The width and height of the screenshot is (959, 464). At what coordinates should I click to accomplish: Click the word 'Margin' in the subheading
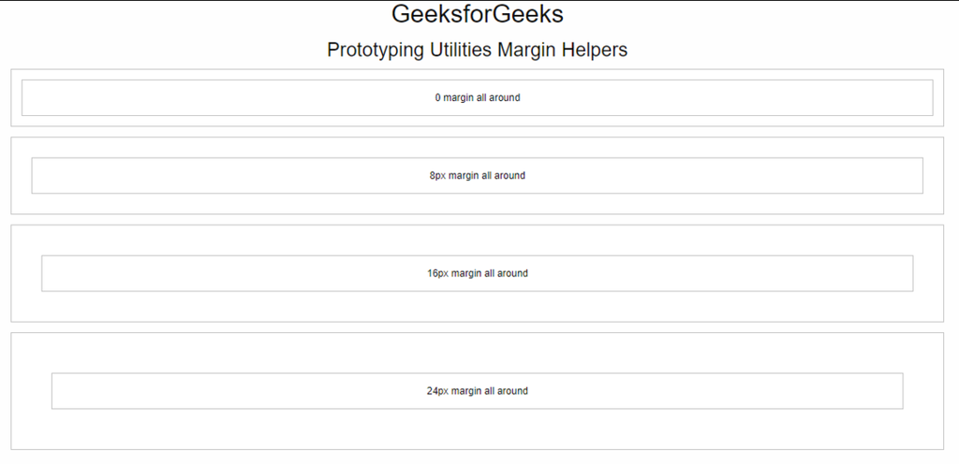pyautogui.click(x=526, y=51)
